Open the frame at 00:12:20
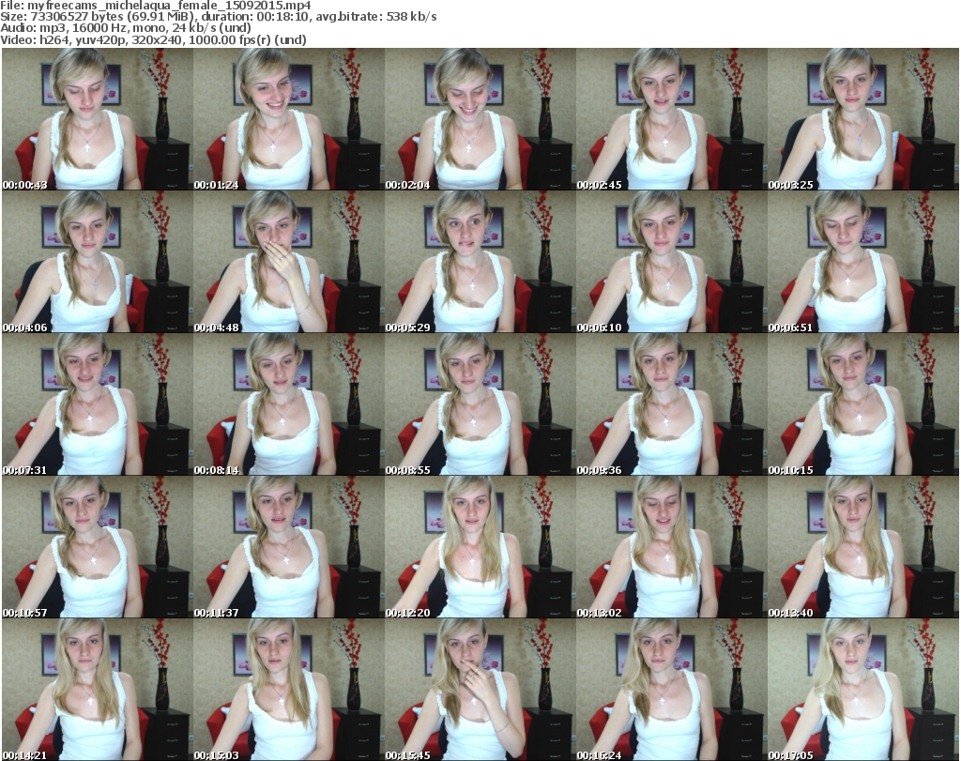This screenshot has height=761, width=961. (480, 547)
